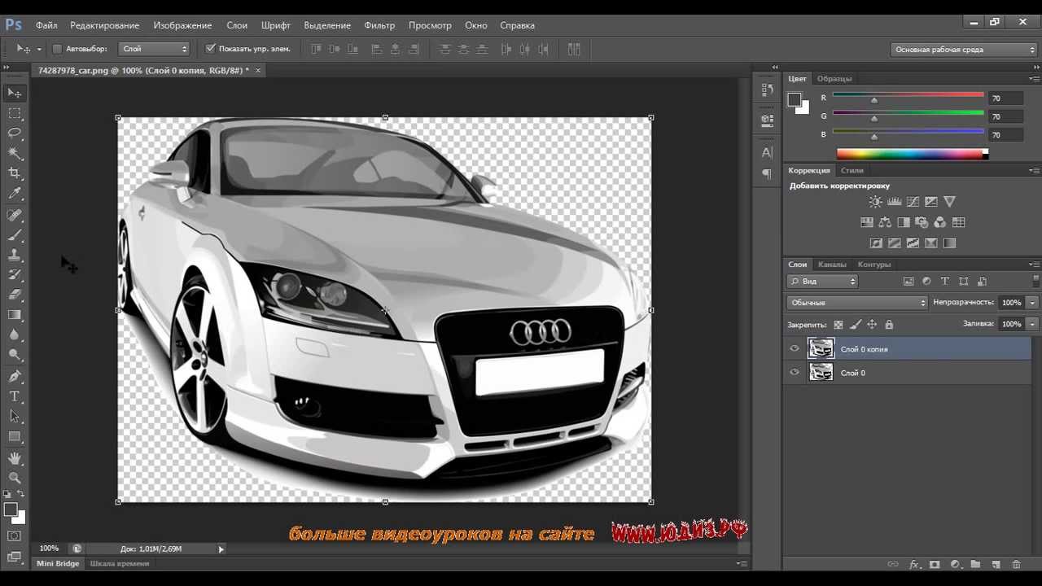
Task: Select the Lasso tool
Action: point(15,133)
